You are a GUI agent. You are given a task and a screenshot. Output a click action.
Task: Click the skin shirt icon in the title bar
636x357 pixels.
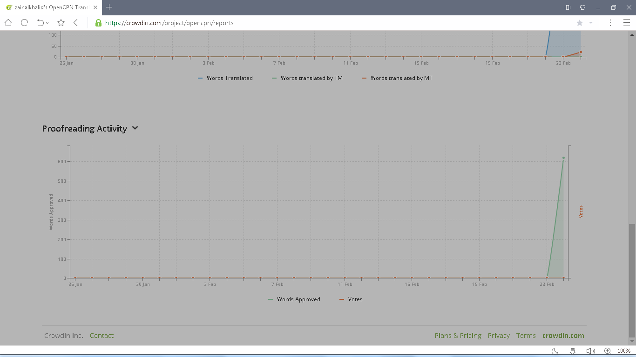tap(582, 7)
